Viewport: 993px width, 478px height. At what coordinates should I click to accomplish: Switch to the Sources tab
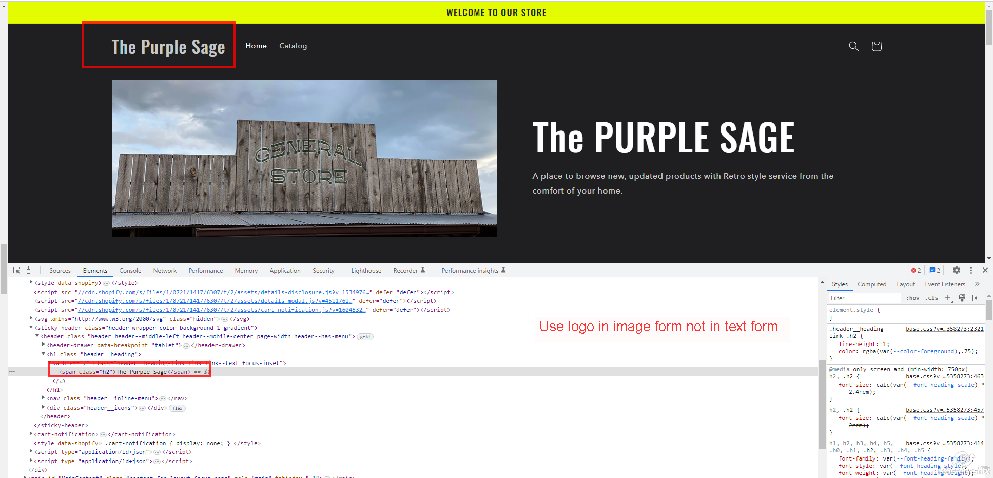tap(60, 271)
